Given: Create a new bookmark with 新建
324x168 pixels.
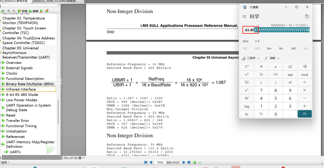Looking at the screenshot, I should click(23, 11).
